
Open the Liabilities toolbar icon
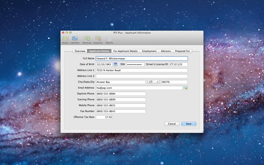[75, 39]
